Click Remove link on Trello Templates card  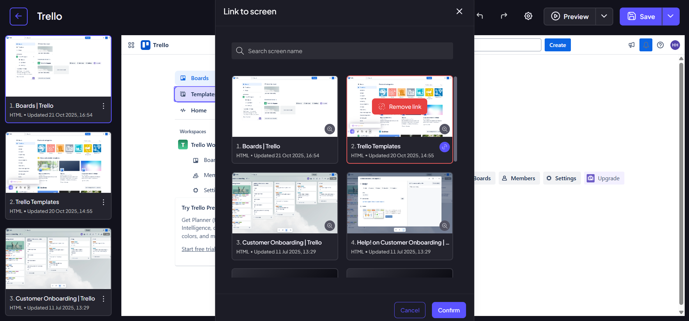point(400,107)
